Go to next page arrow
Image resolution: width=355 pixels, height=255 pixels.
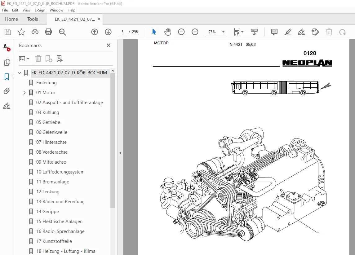108,32
